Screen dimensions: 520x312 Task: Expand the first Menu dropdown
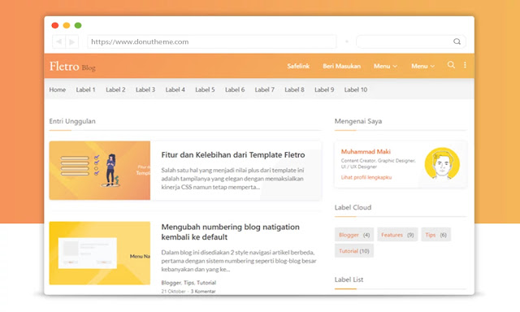click(x=385, y=66)
